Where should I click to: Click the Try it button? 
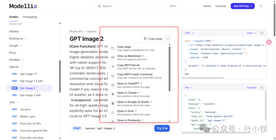coord(162,129)
